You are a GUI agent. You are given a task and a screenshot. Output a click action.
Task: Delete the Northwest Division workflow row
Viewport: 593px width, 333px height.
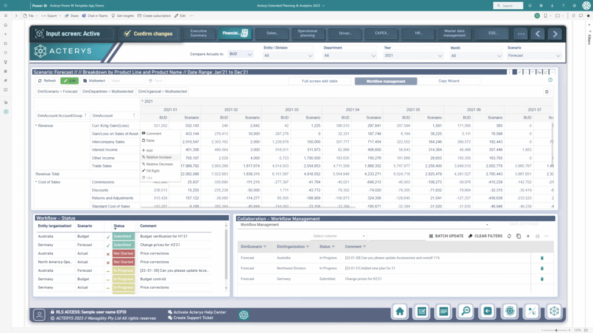pyautogui.click(x=542, y=268)
